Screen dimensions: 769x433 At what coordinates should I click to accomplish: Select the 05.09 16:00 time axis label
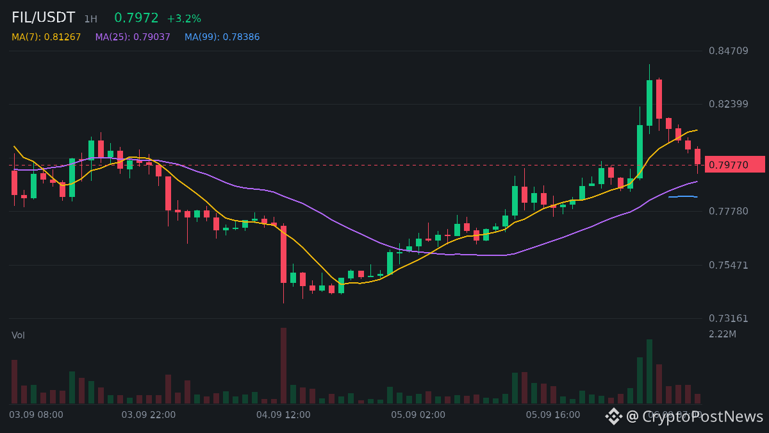coord(553,414)
